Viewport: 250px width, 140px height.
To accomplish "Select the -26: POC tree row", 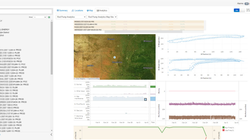I will [x=11, y=76].
